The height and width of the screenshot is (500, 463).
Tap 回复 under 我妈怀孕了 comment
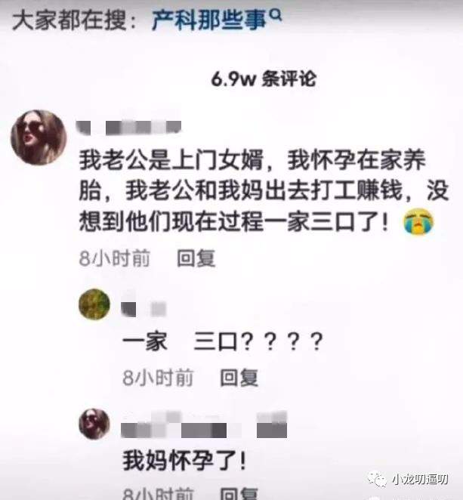pos(239,494)
